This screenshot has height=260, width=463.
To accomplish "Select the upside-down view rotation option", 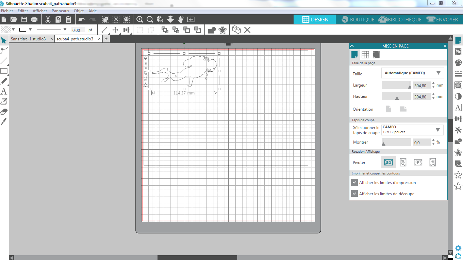I will [x=418, y=162].
